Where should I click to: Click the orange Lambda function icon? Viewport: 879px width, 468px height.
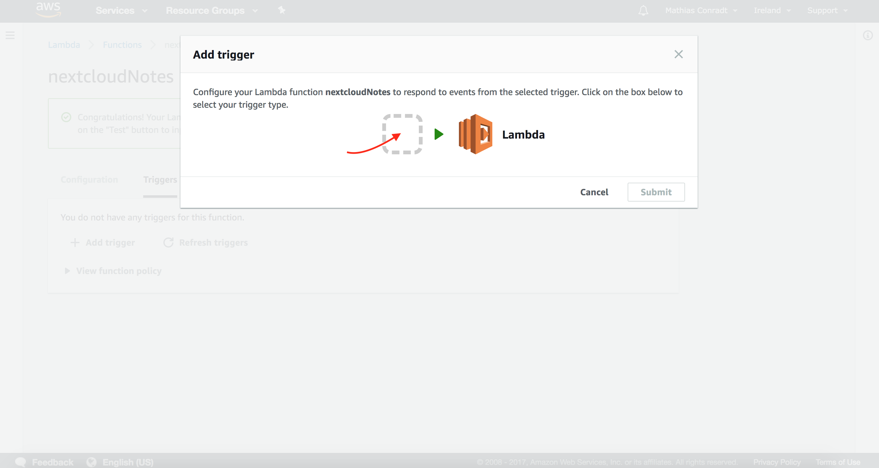pos(475,134)
